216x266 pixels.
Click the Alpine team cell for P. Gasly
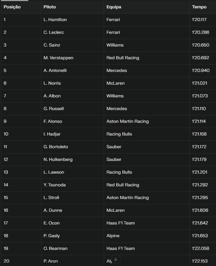[x=113, y=236]
